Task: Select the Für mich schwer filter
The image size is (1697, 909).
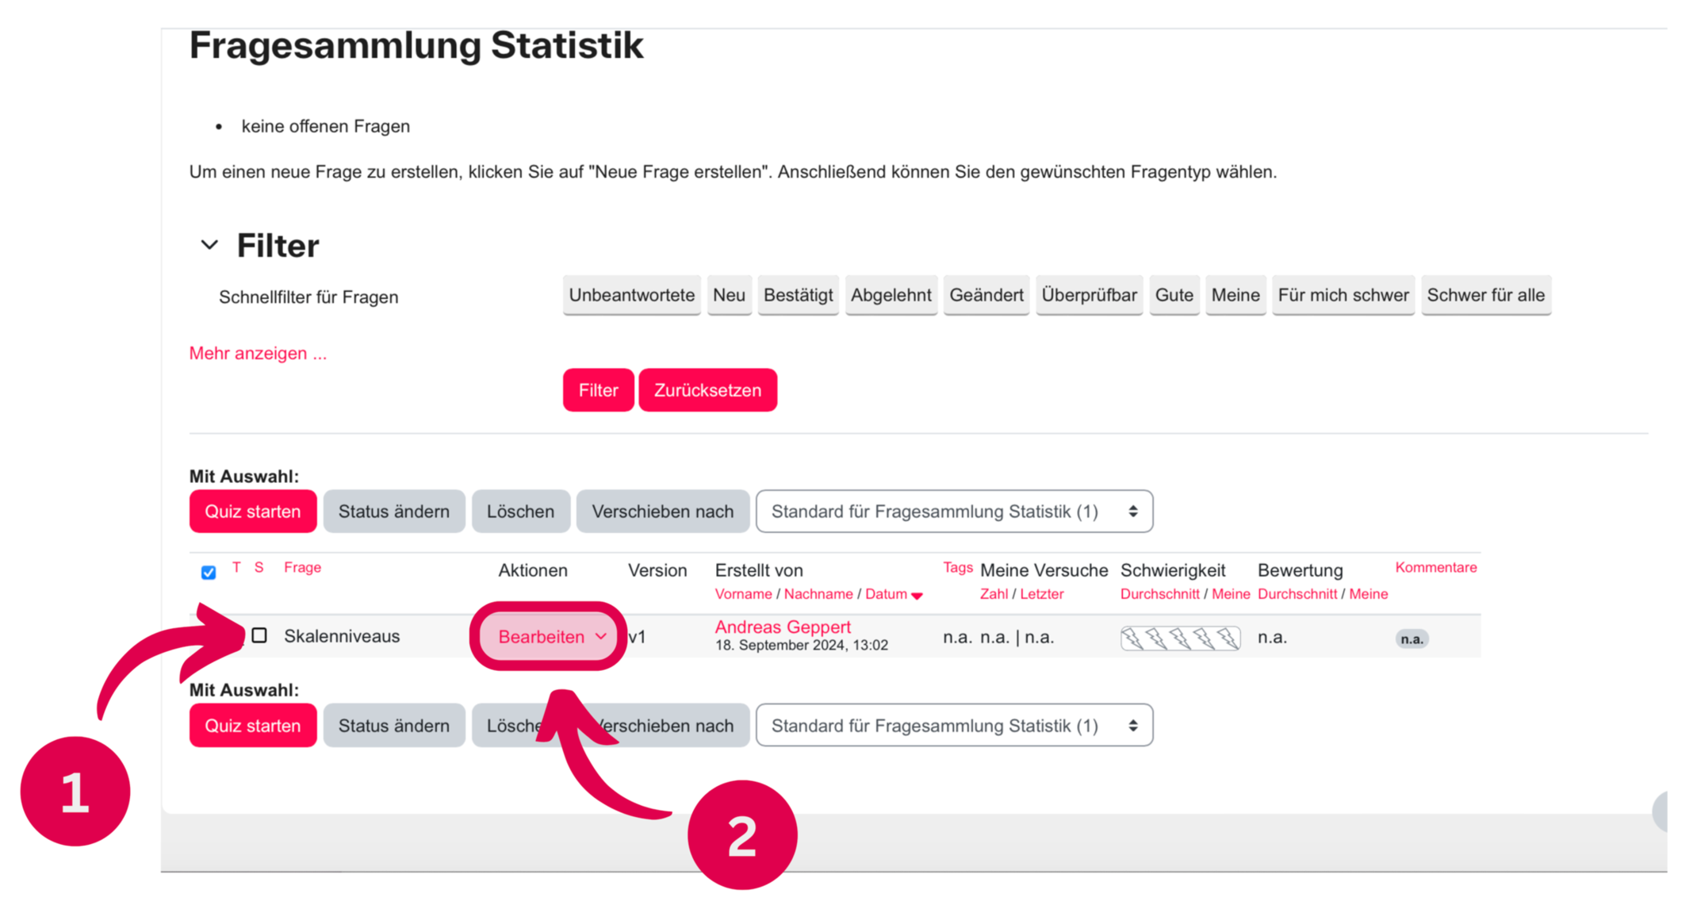Action: tap(1343, 295)
